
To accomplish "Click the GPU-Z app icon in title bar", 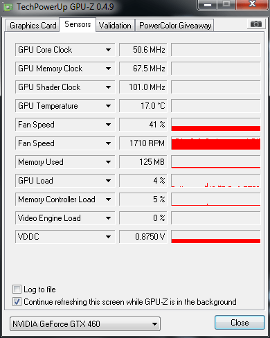I will coord(8,8).
